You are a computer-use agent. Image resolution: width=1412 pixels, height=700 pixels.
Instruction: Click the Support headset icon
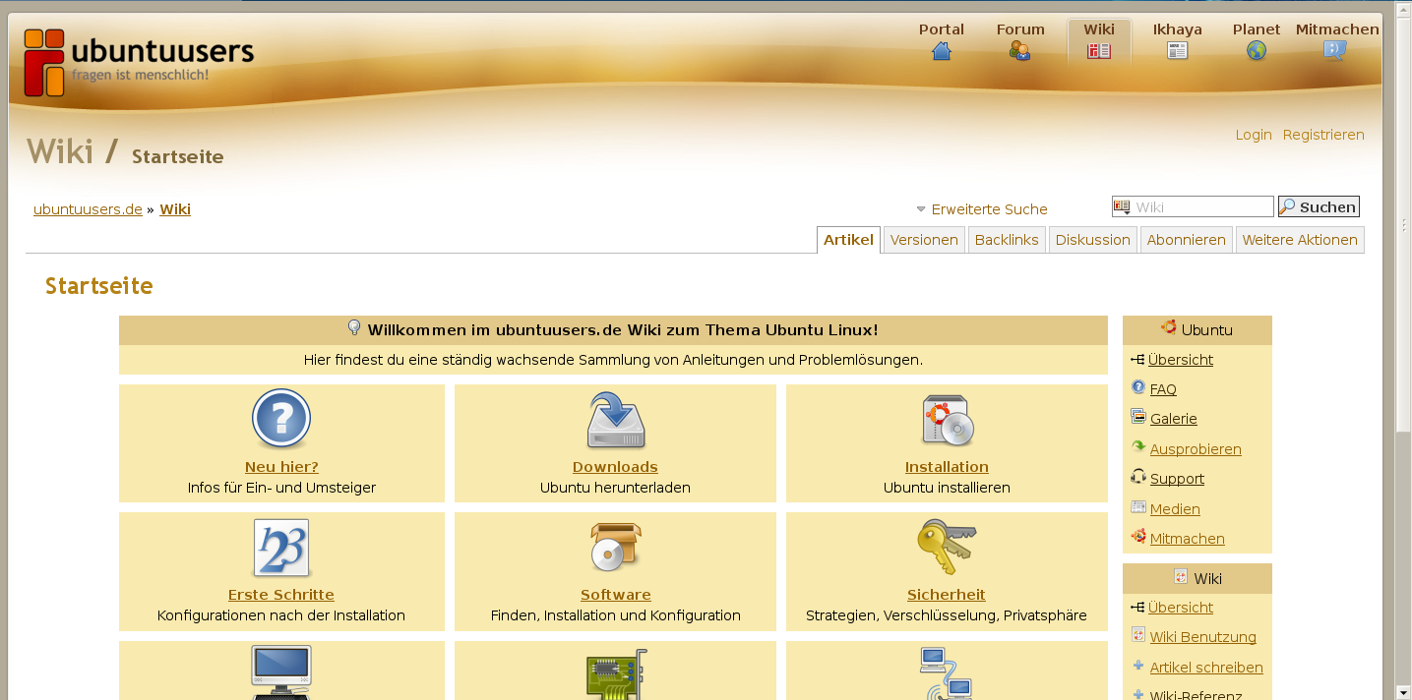(1138, 477)
